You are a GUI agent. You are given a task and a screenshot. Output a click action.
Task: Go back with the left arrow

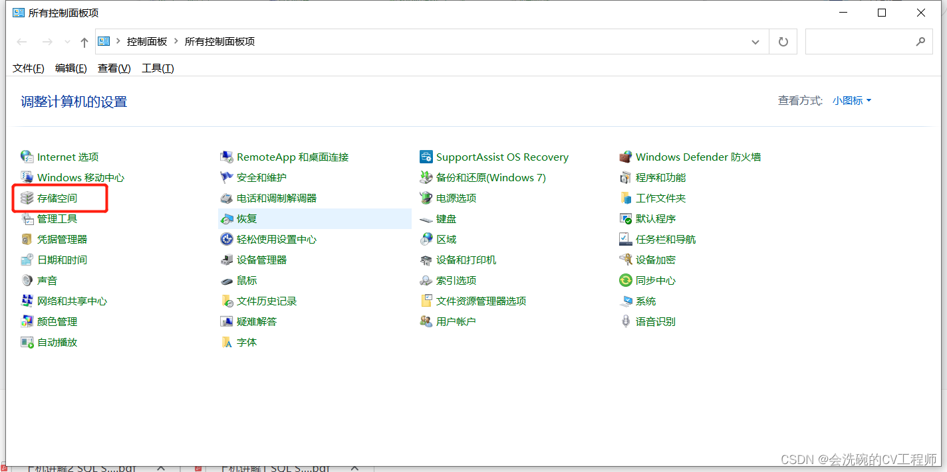point(22,42)
